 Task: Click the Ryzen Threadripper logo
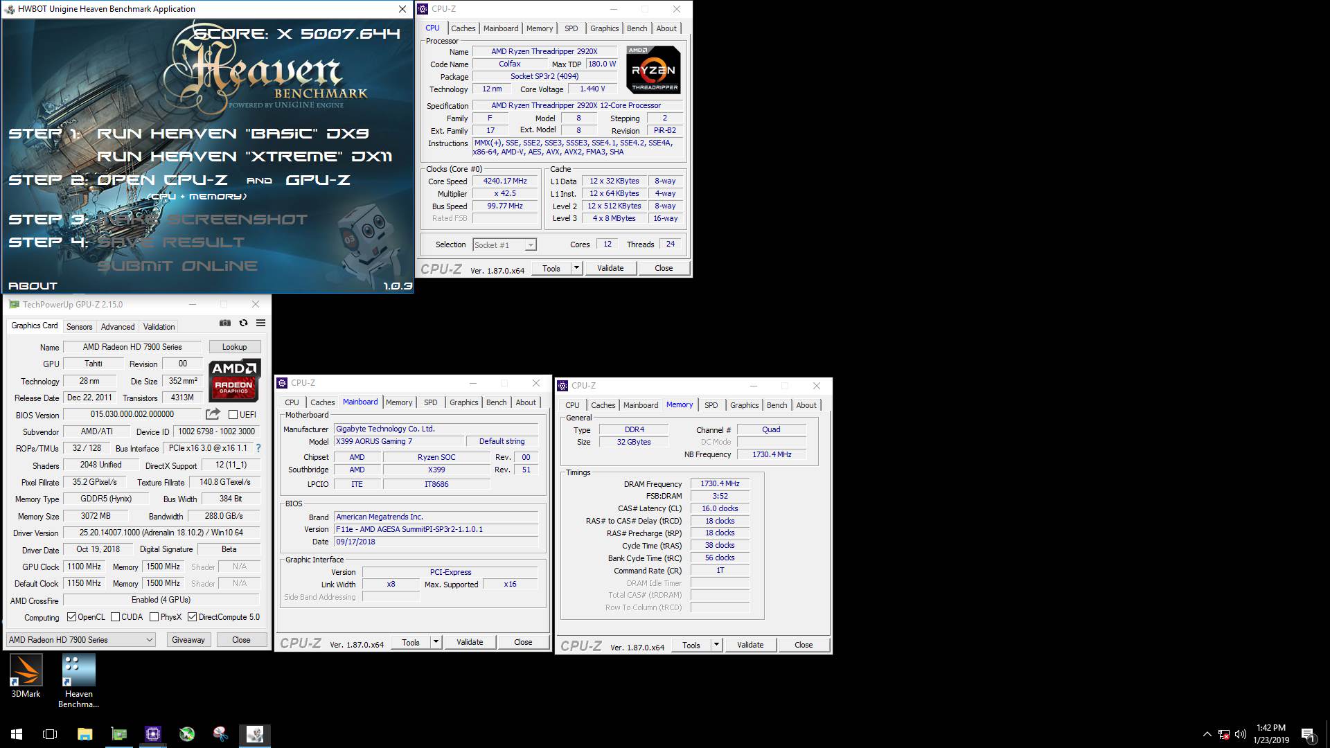coord(653,70)
